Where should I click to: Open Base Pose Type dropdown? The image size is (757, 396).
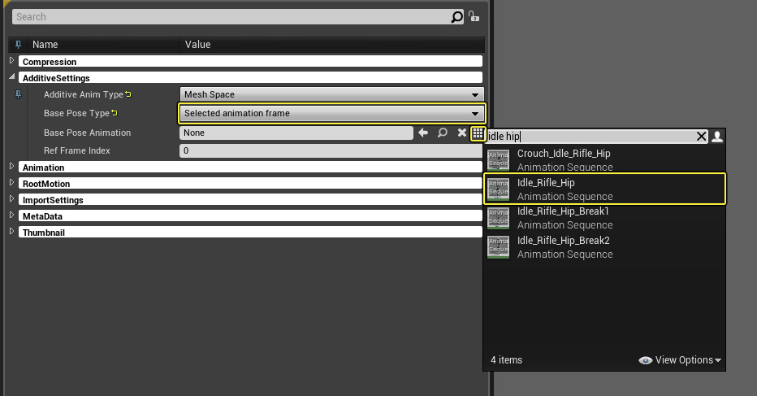click(x=331, y=114)
